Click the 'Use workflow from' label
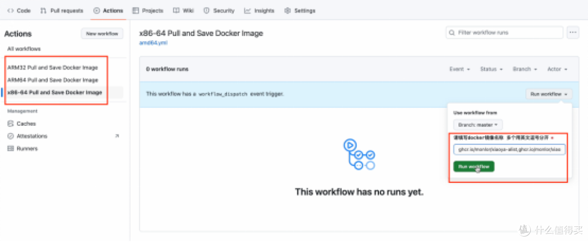588x242 pixels. (x=475, y=112)
